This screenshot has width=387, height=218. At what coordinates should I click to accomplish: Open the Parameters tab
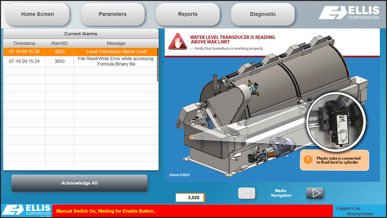tap(113, 14)
